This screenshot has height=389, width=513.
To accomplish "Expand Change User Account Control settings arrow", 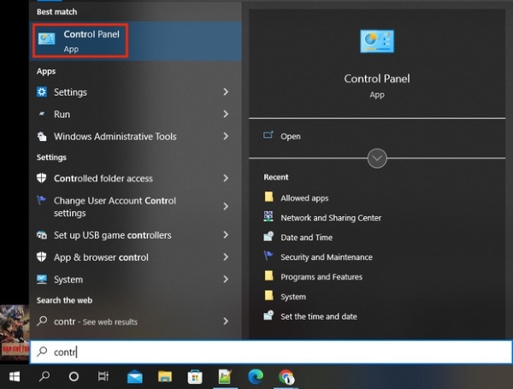I will pos(226,206).
